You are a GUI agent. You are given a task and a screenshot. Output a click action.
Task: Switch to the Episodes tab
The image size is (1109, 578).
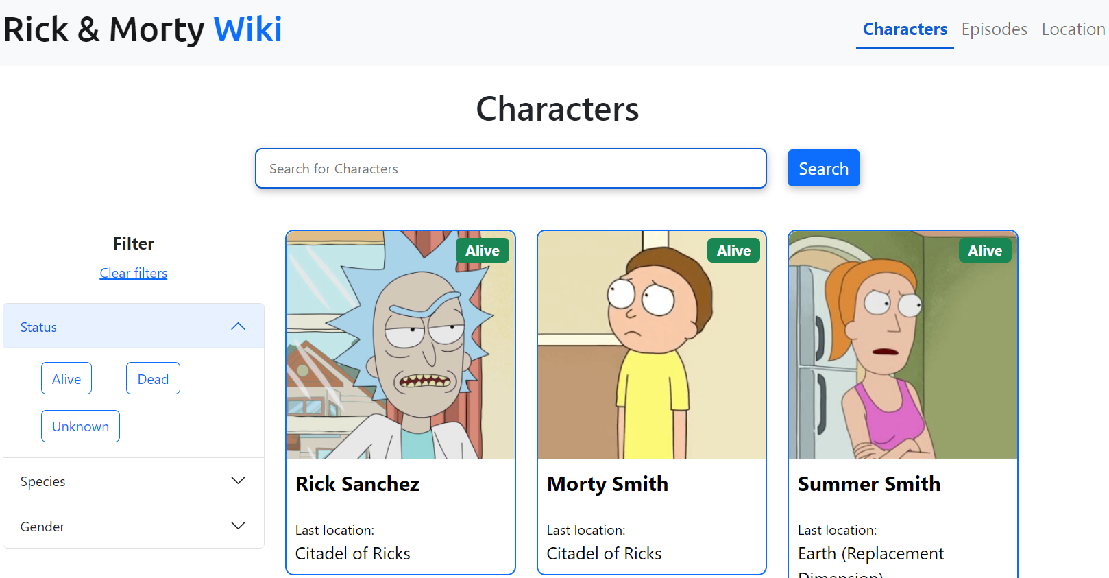coord(994,29)
